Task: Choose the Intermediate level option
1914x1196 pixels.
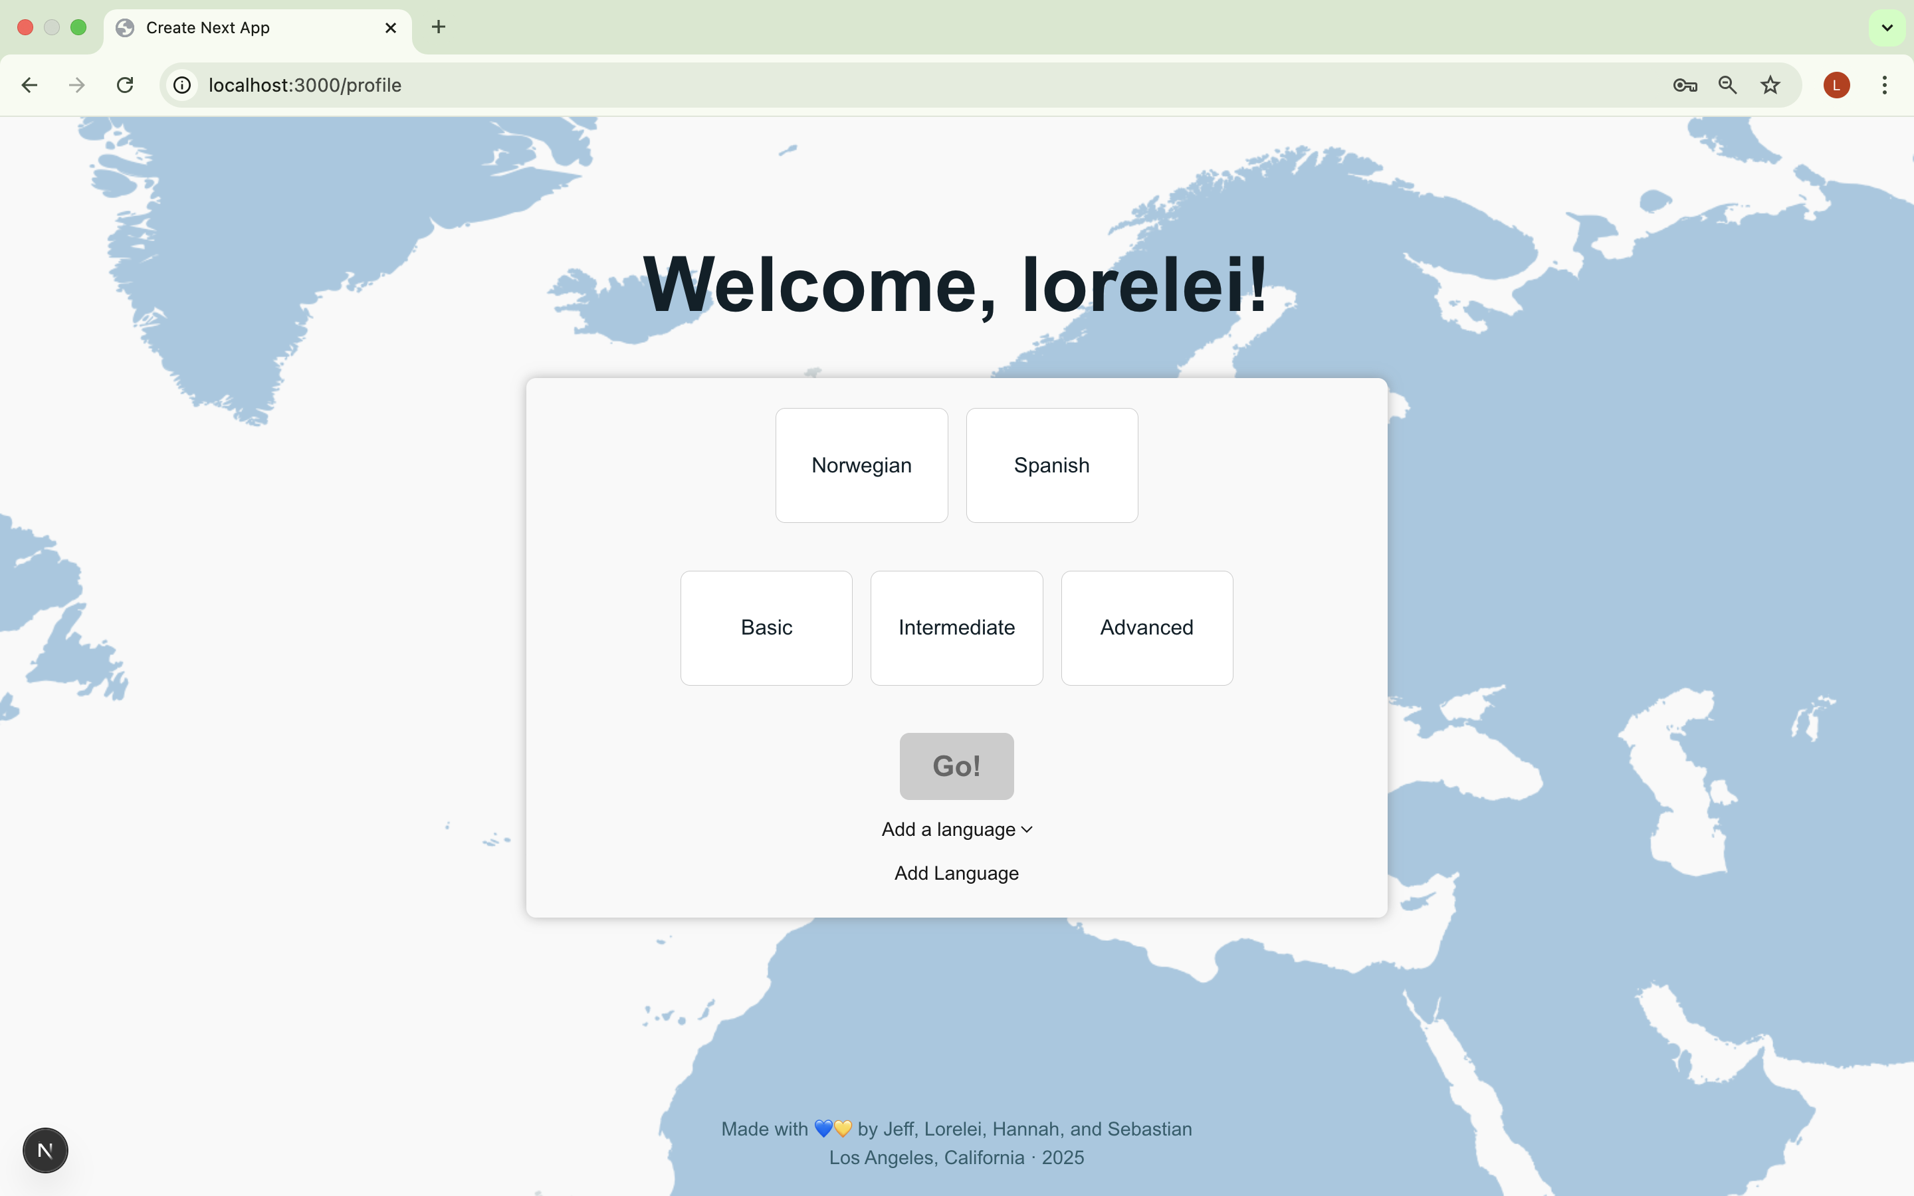Action: pyautogui.click(x=956, y=627)
